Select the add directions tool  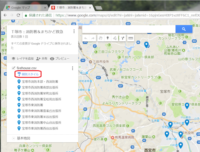click(123, 38)
